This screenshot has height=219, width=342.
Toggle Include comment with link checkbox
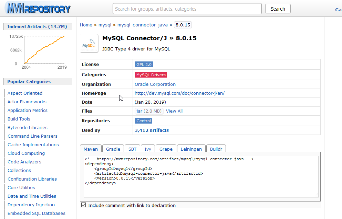(x=83, y=205)
